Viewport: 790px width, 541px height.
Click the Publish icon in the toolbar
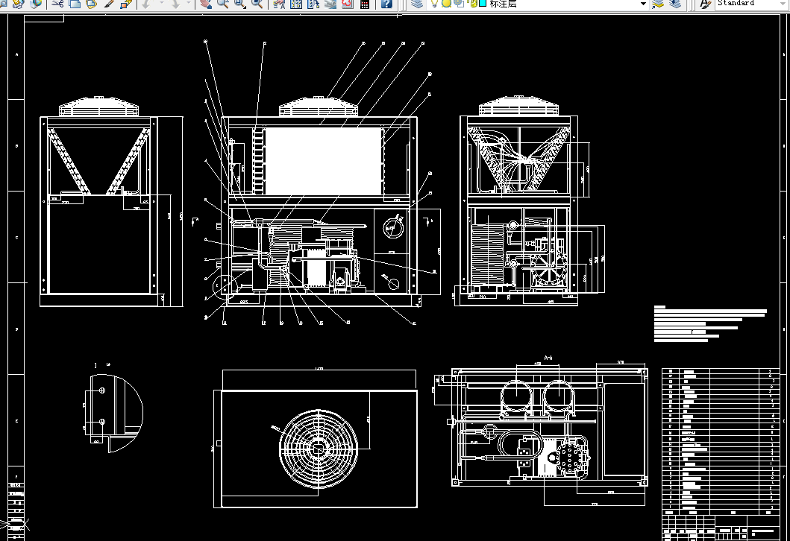point(18,4)
